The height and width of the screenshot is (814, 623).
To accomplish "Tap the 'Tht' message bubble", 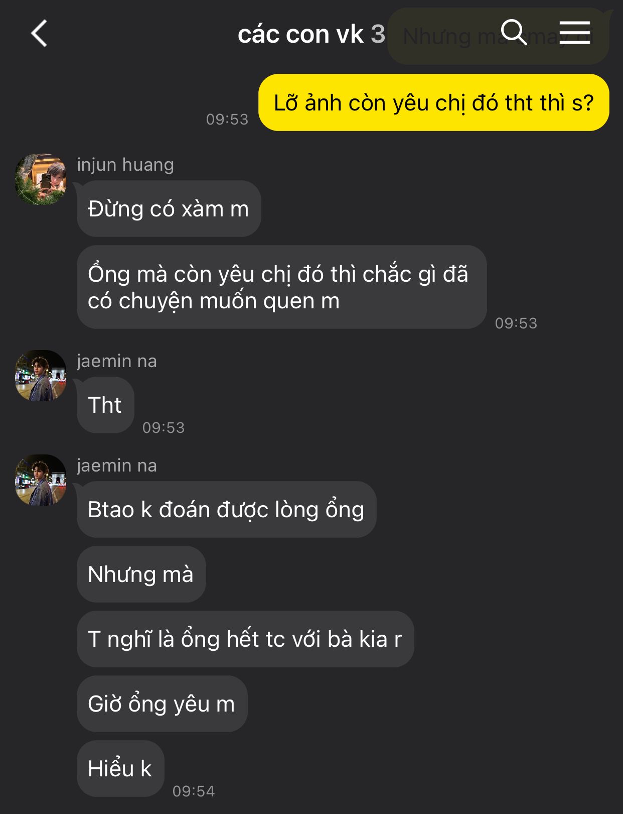I will pyautogui.click(x=105, y=405).
